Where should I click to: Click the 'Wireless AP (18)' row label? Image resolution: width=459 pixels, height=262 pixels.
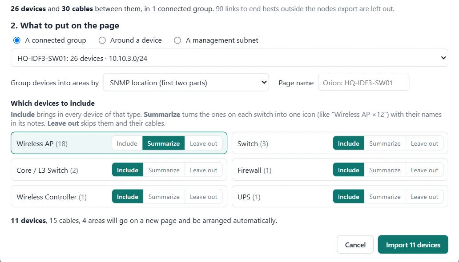pyautogui.click(x=42, y=143)
